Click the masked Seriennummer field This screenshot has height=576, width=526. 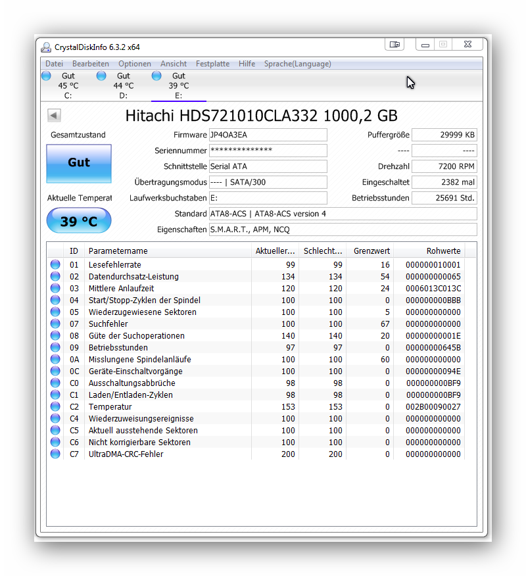268,151
